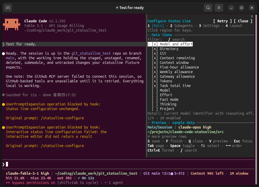Enable the Effort item
This screenshot has height=187, width=259.
tap(155, 95)
